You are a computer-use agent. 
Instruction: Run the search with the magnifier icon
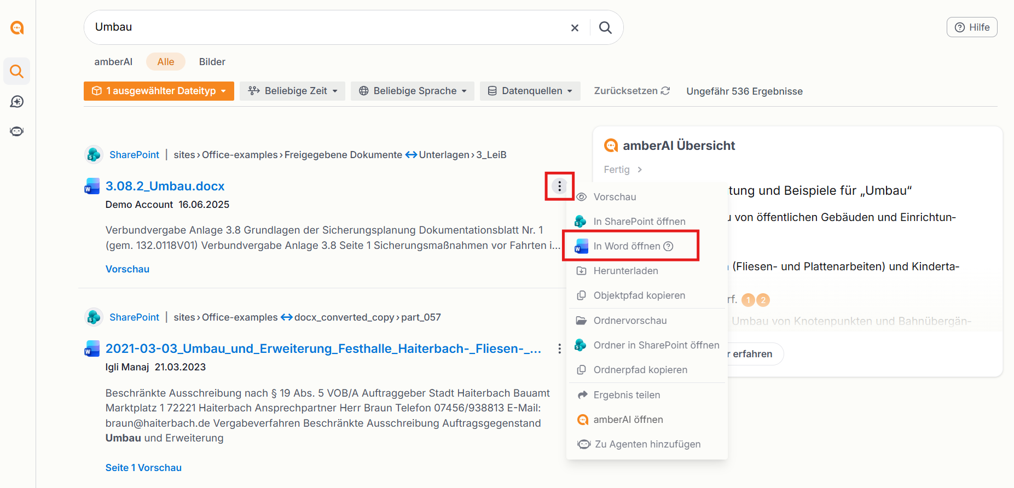pyautogui.click(x=605, y=28)
